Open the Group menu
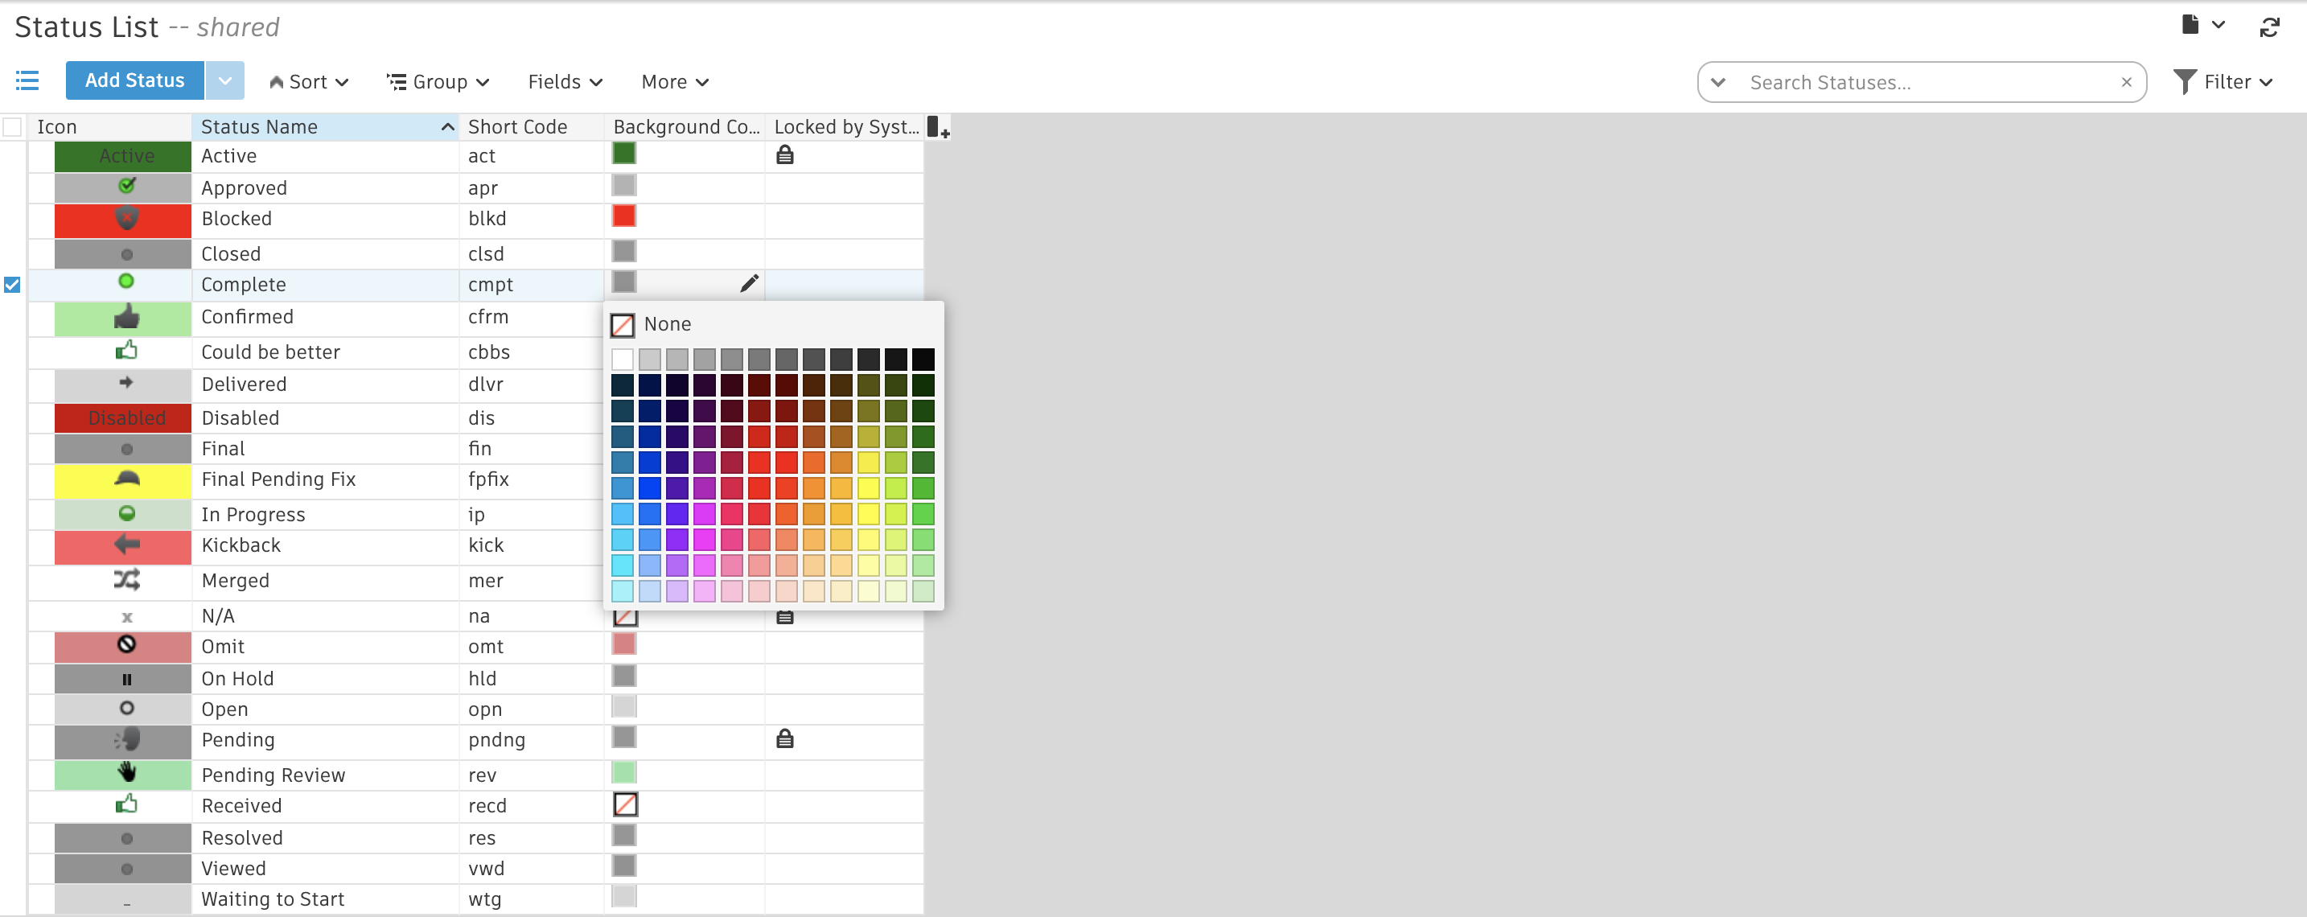Image resolution: width=2307 pixels, height=917 pixels. 438,80
